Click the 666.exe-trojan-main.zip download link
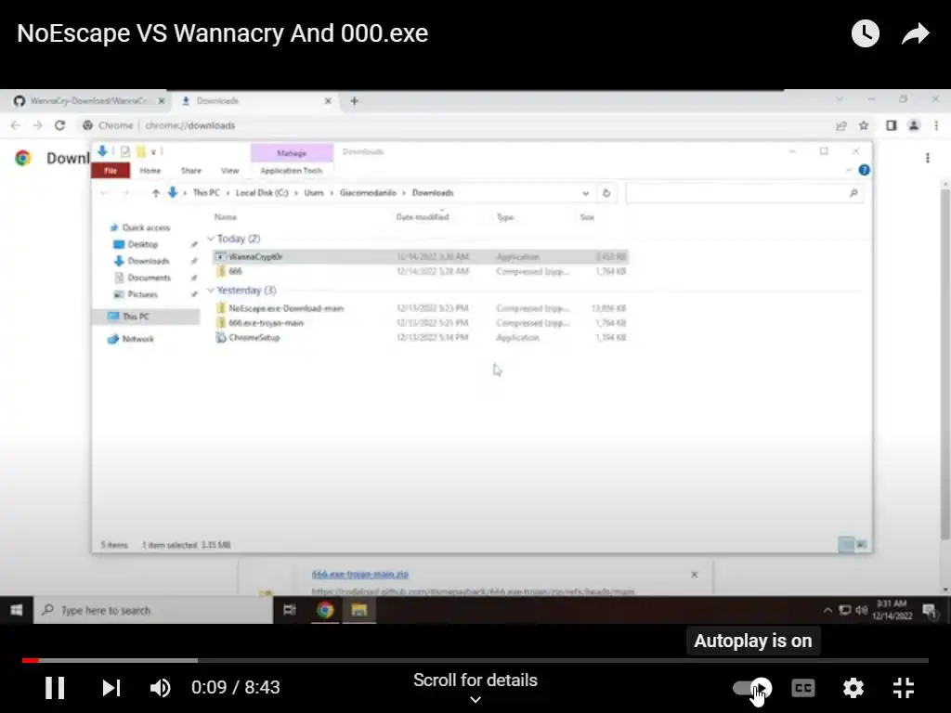Viewport: 951px width, 713px height. pyautogui.click(x=360, y=574)
